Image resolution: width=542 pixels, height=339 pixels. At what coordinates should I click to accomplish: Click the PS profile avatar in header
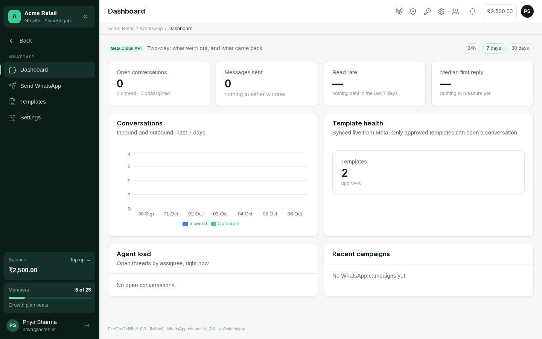pos(527,11)
